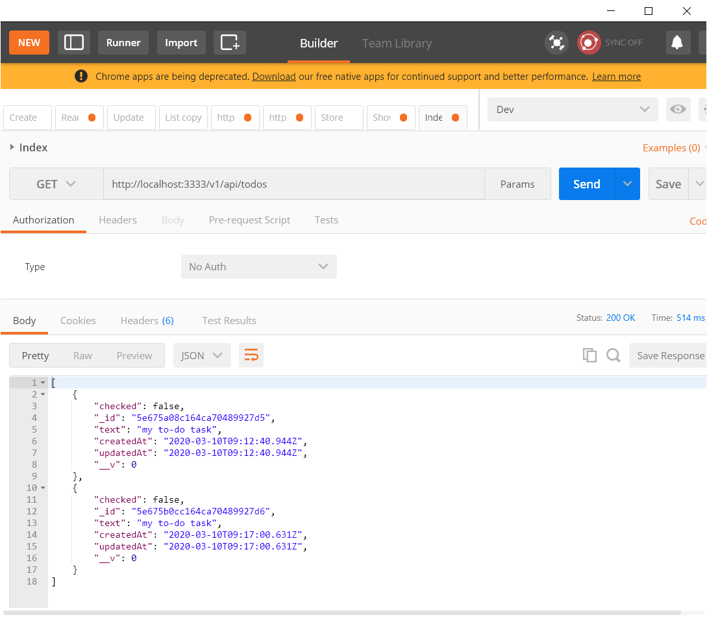Screen dimensions: 707x617
Task: Collapse line 2 of the JSON response
Action: pos(42,394)
